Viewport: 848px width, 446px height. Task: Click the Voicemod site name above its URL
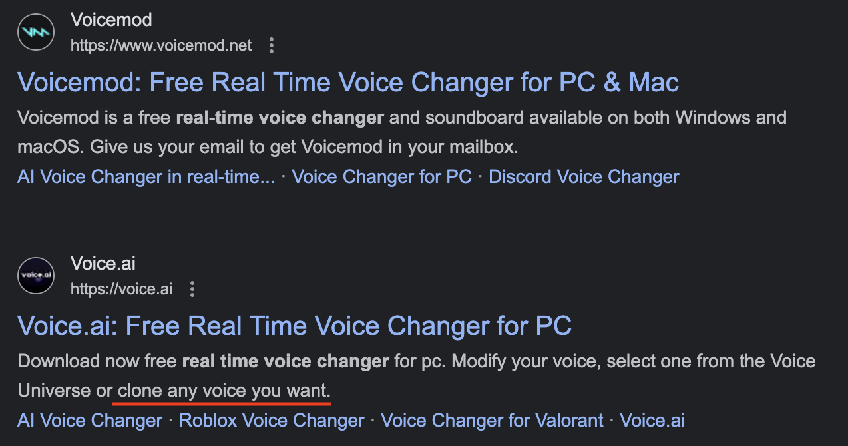[x=111, y=20]
